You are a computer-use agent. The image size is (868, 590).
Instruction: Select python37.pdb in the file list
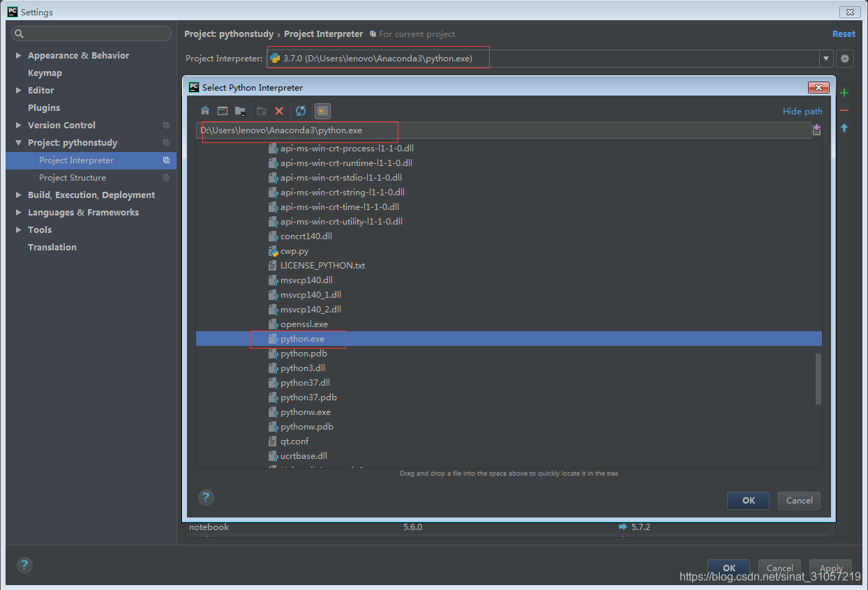tap(308, 397)
